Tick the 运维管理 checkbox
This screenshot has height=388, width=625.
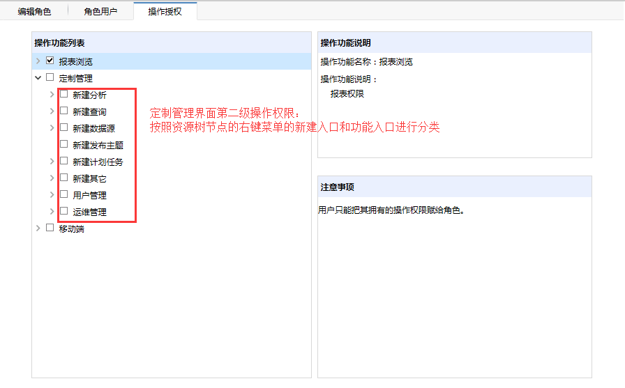(63, 211)
